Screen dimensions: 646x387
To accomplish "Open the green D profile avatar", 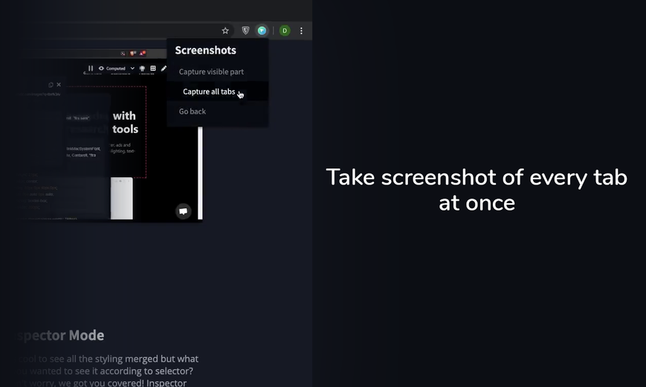I will (x=285, y=31).
